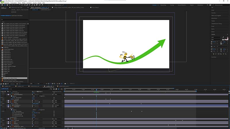
Task: Open the Animation menu
Action: coord(29,3)
